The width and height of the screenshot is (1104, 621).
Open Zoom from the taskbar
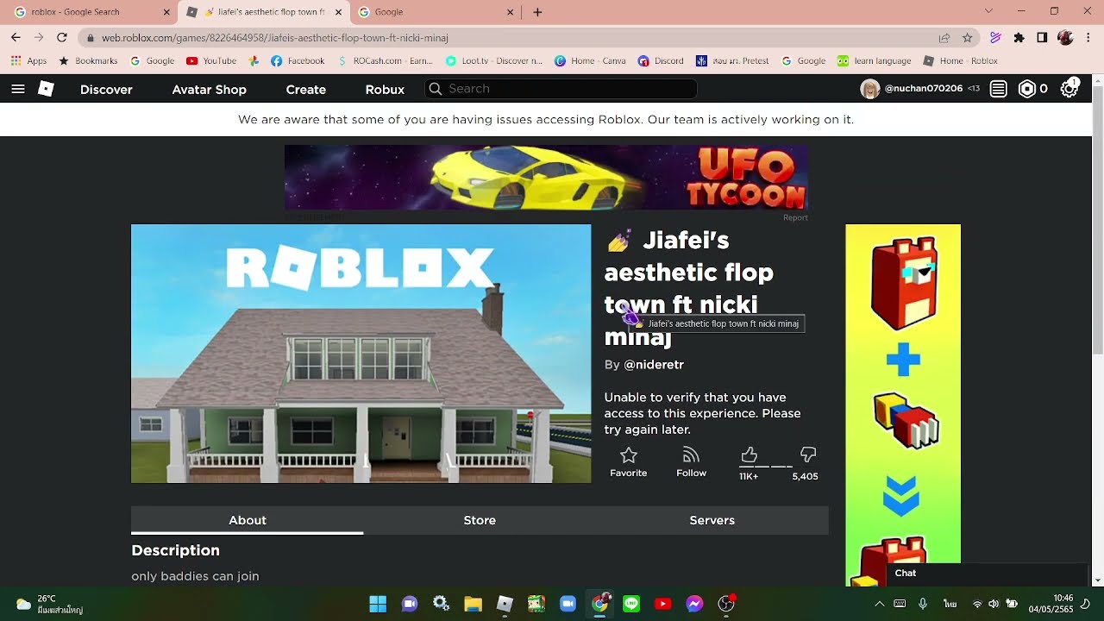click(568, 604)
